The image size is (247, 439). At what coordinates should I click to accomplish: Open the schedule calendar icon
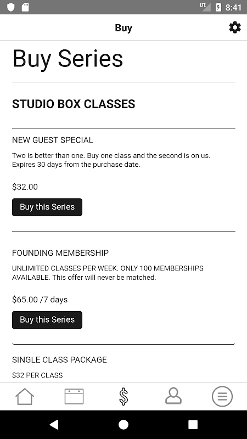click(74, 396)
